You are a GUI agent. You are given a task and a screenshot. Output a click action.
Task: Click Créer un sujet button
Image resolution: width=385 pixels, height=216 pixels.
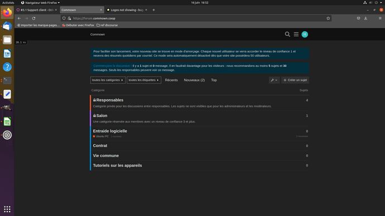pos(295,80)
